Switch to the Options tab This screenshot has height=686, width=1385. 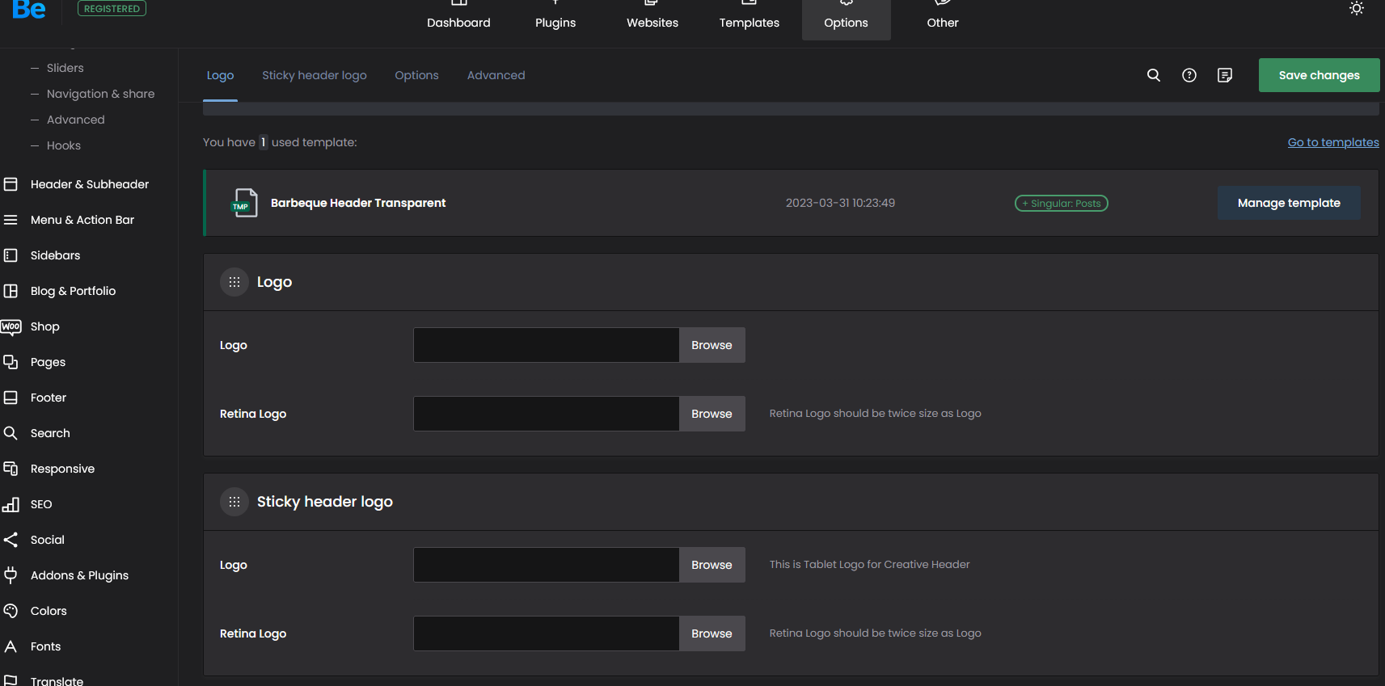[x=416, y=75]
